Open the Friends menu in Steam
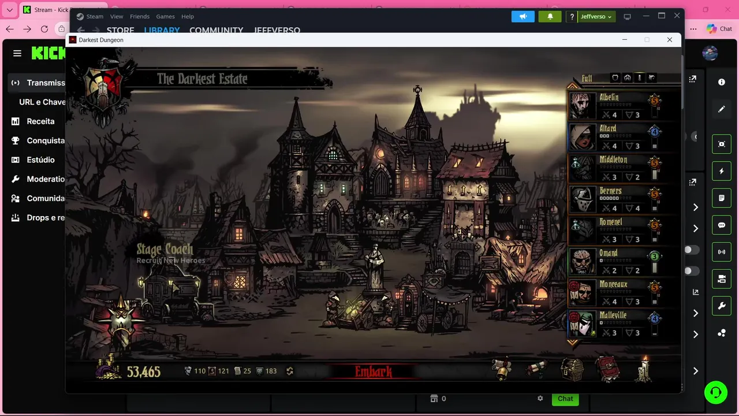This screenshot has width=739, height=416. [x=140, y=16]
